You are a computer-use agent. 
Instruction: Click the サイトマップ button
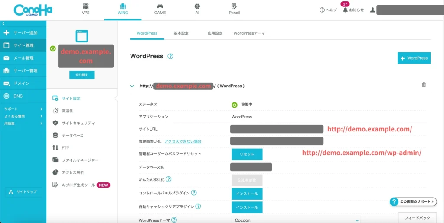click(x=23, y=192)
